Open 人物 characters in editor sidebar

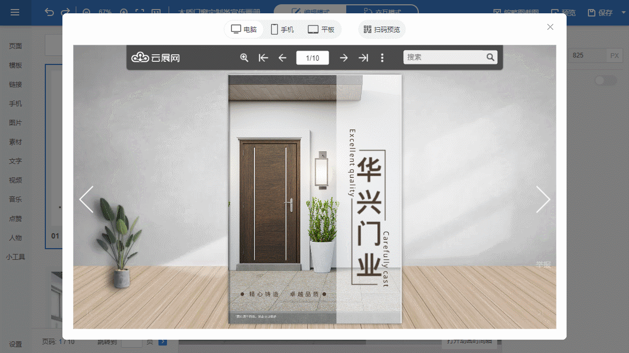point(15,238)
